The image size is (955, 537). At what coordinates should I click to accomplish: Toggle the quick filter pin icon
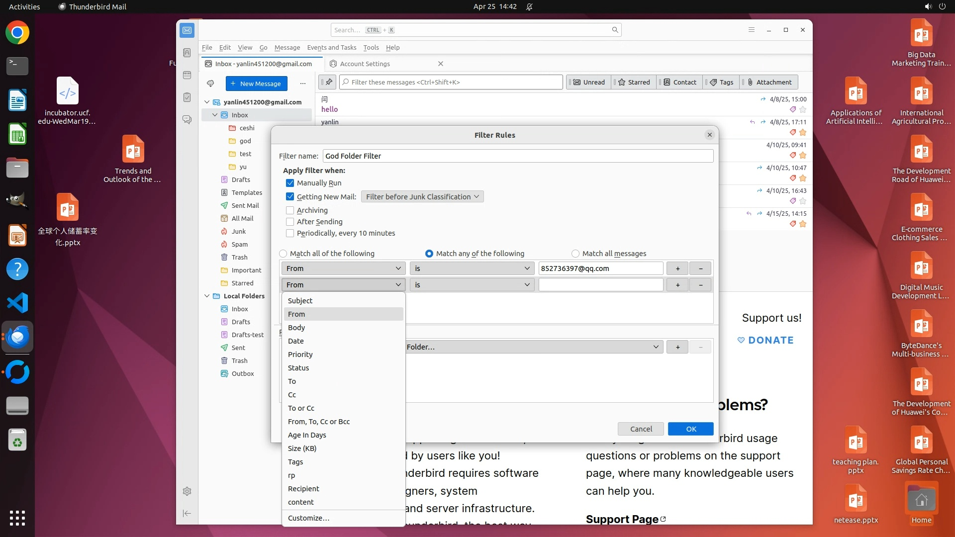coord(329,82)
